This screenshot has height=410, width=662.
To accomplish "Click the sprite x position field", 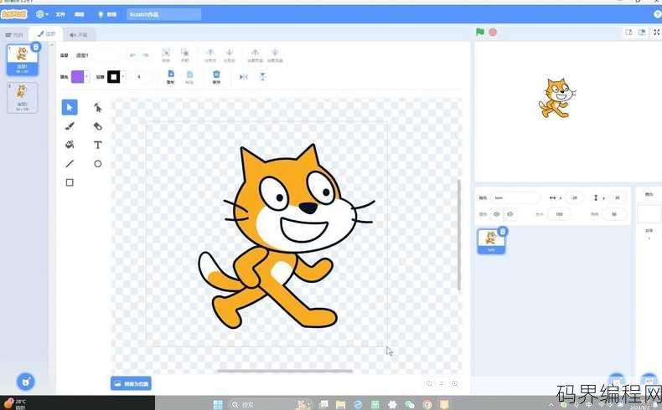I will click(574, 197).
